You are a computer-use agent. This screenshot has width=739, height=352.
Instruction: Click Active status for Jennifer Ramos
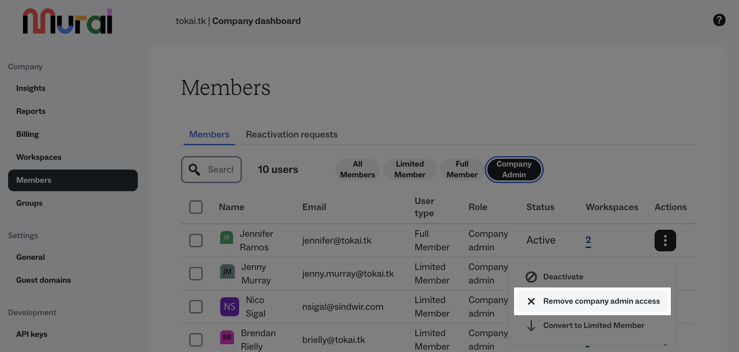pyautogui.click(x=541, y=240)
